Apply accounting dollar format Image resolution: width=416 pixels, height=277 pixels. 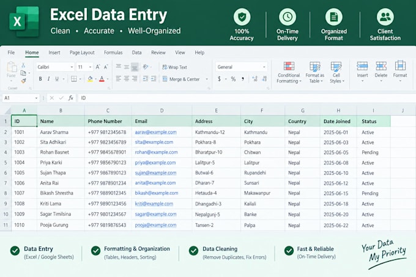click(219, 79)
